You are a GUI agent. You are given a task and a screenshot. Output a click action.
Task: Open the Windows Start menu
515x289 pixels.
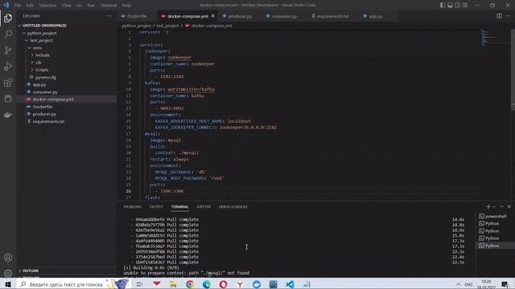click(8, 284)
